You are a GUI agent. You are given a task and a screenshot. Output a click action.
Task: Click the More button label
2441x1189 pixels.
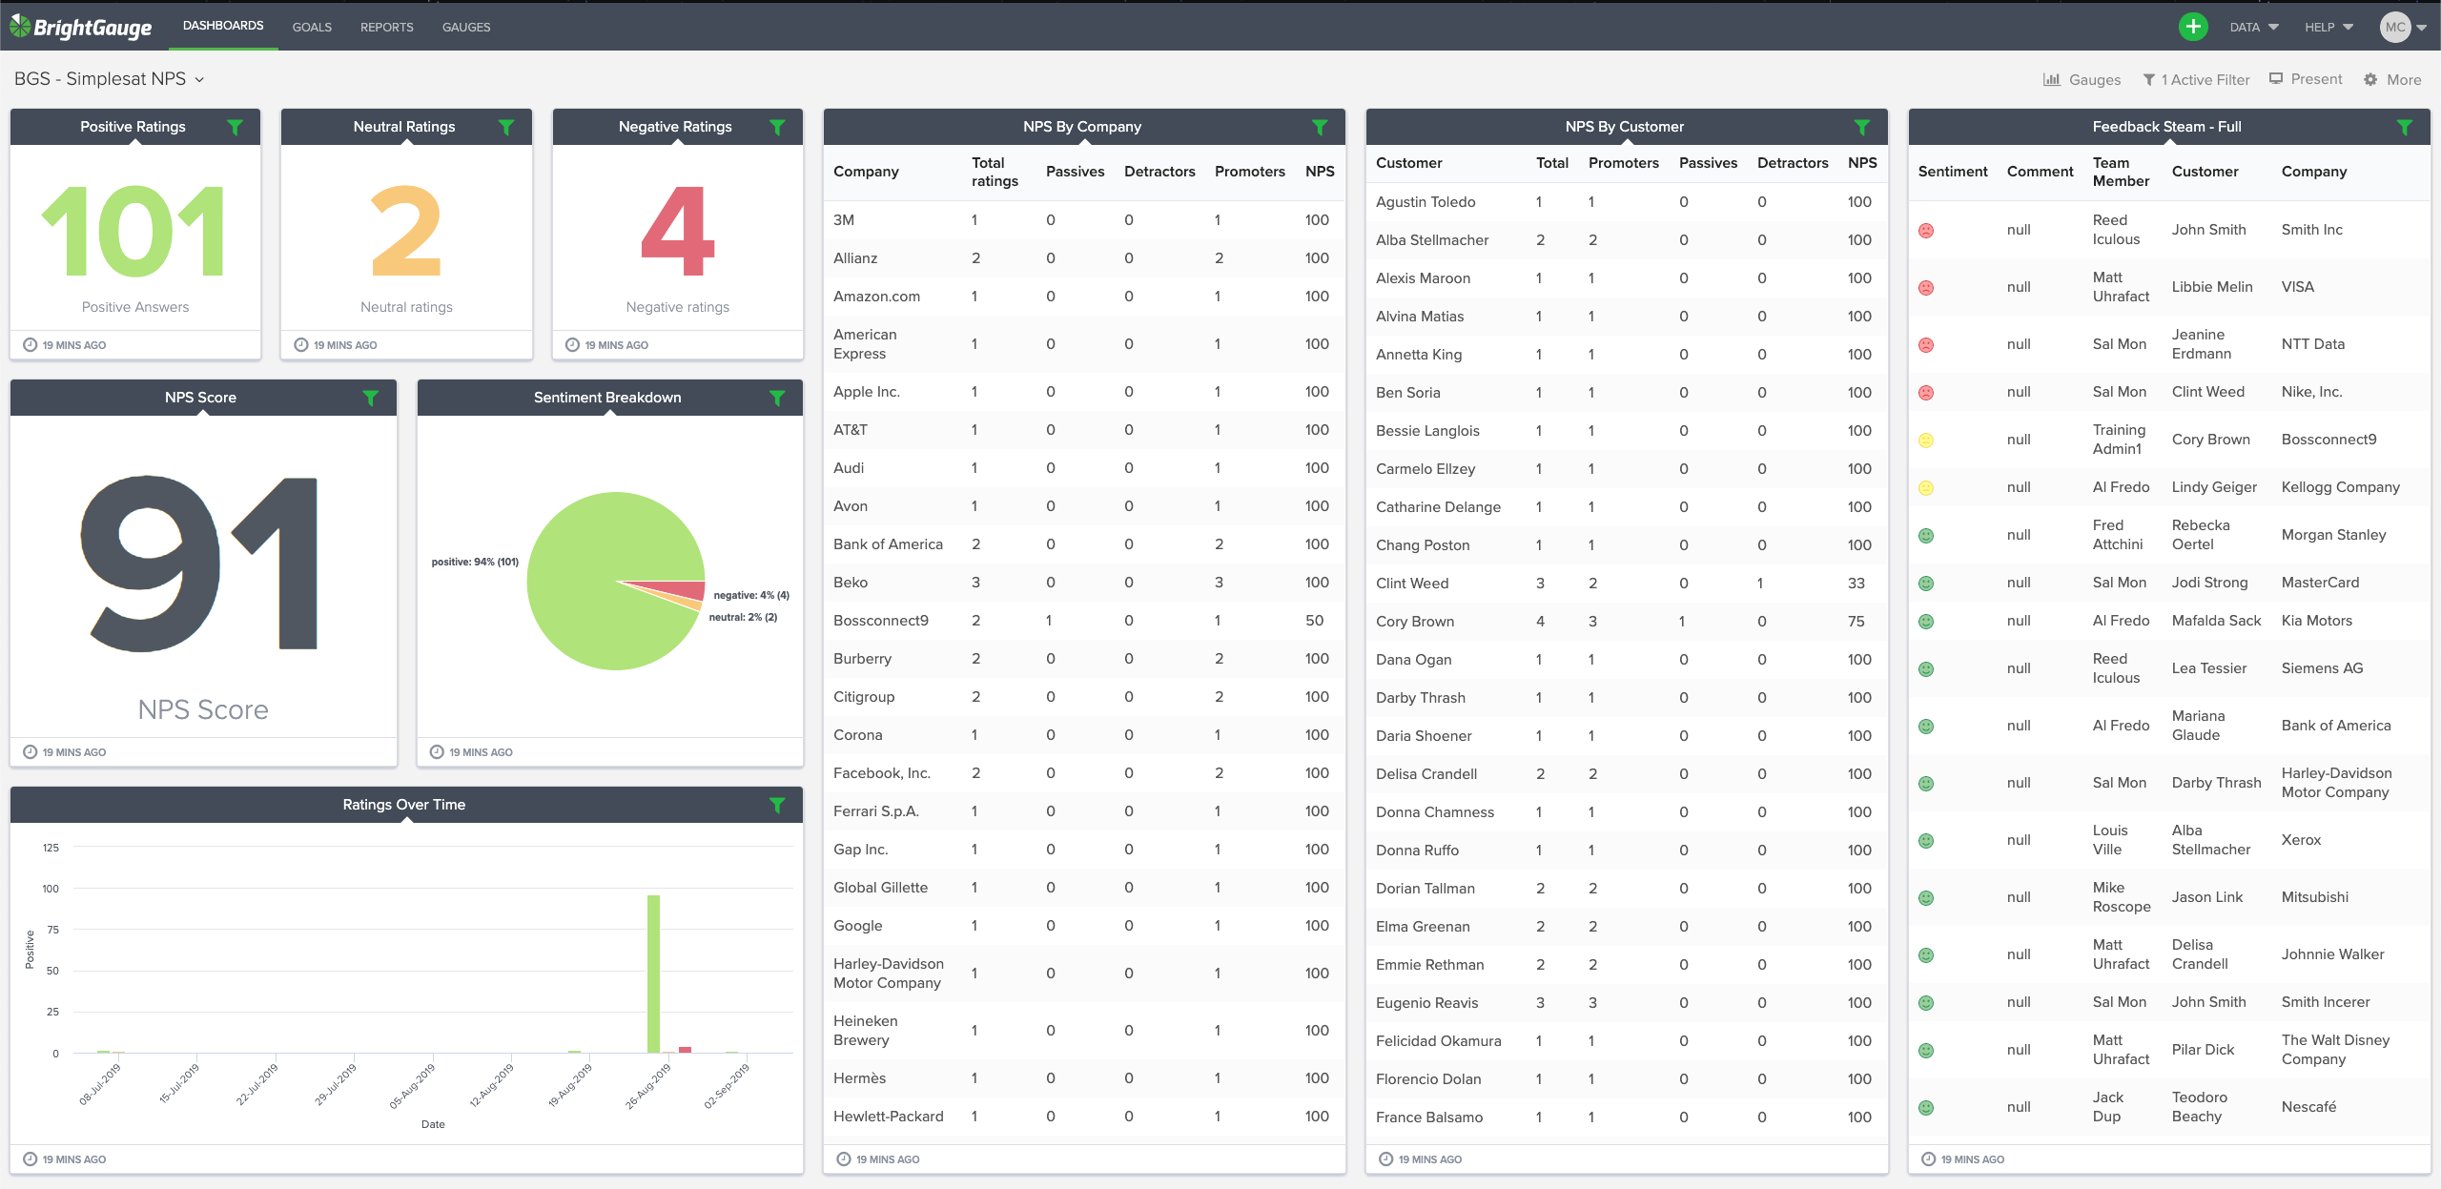click(2404, 80)
